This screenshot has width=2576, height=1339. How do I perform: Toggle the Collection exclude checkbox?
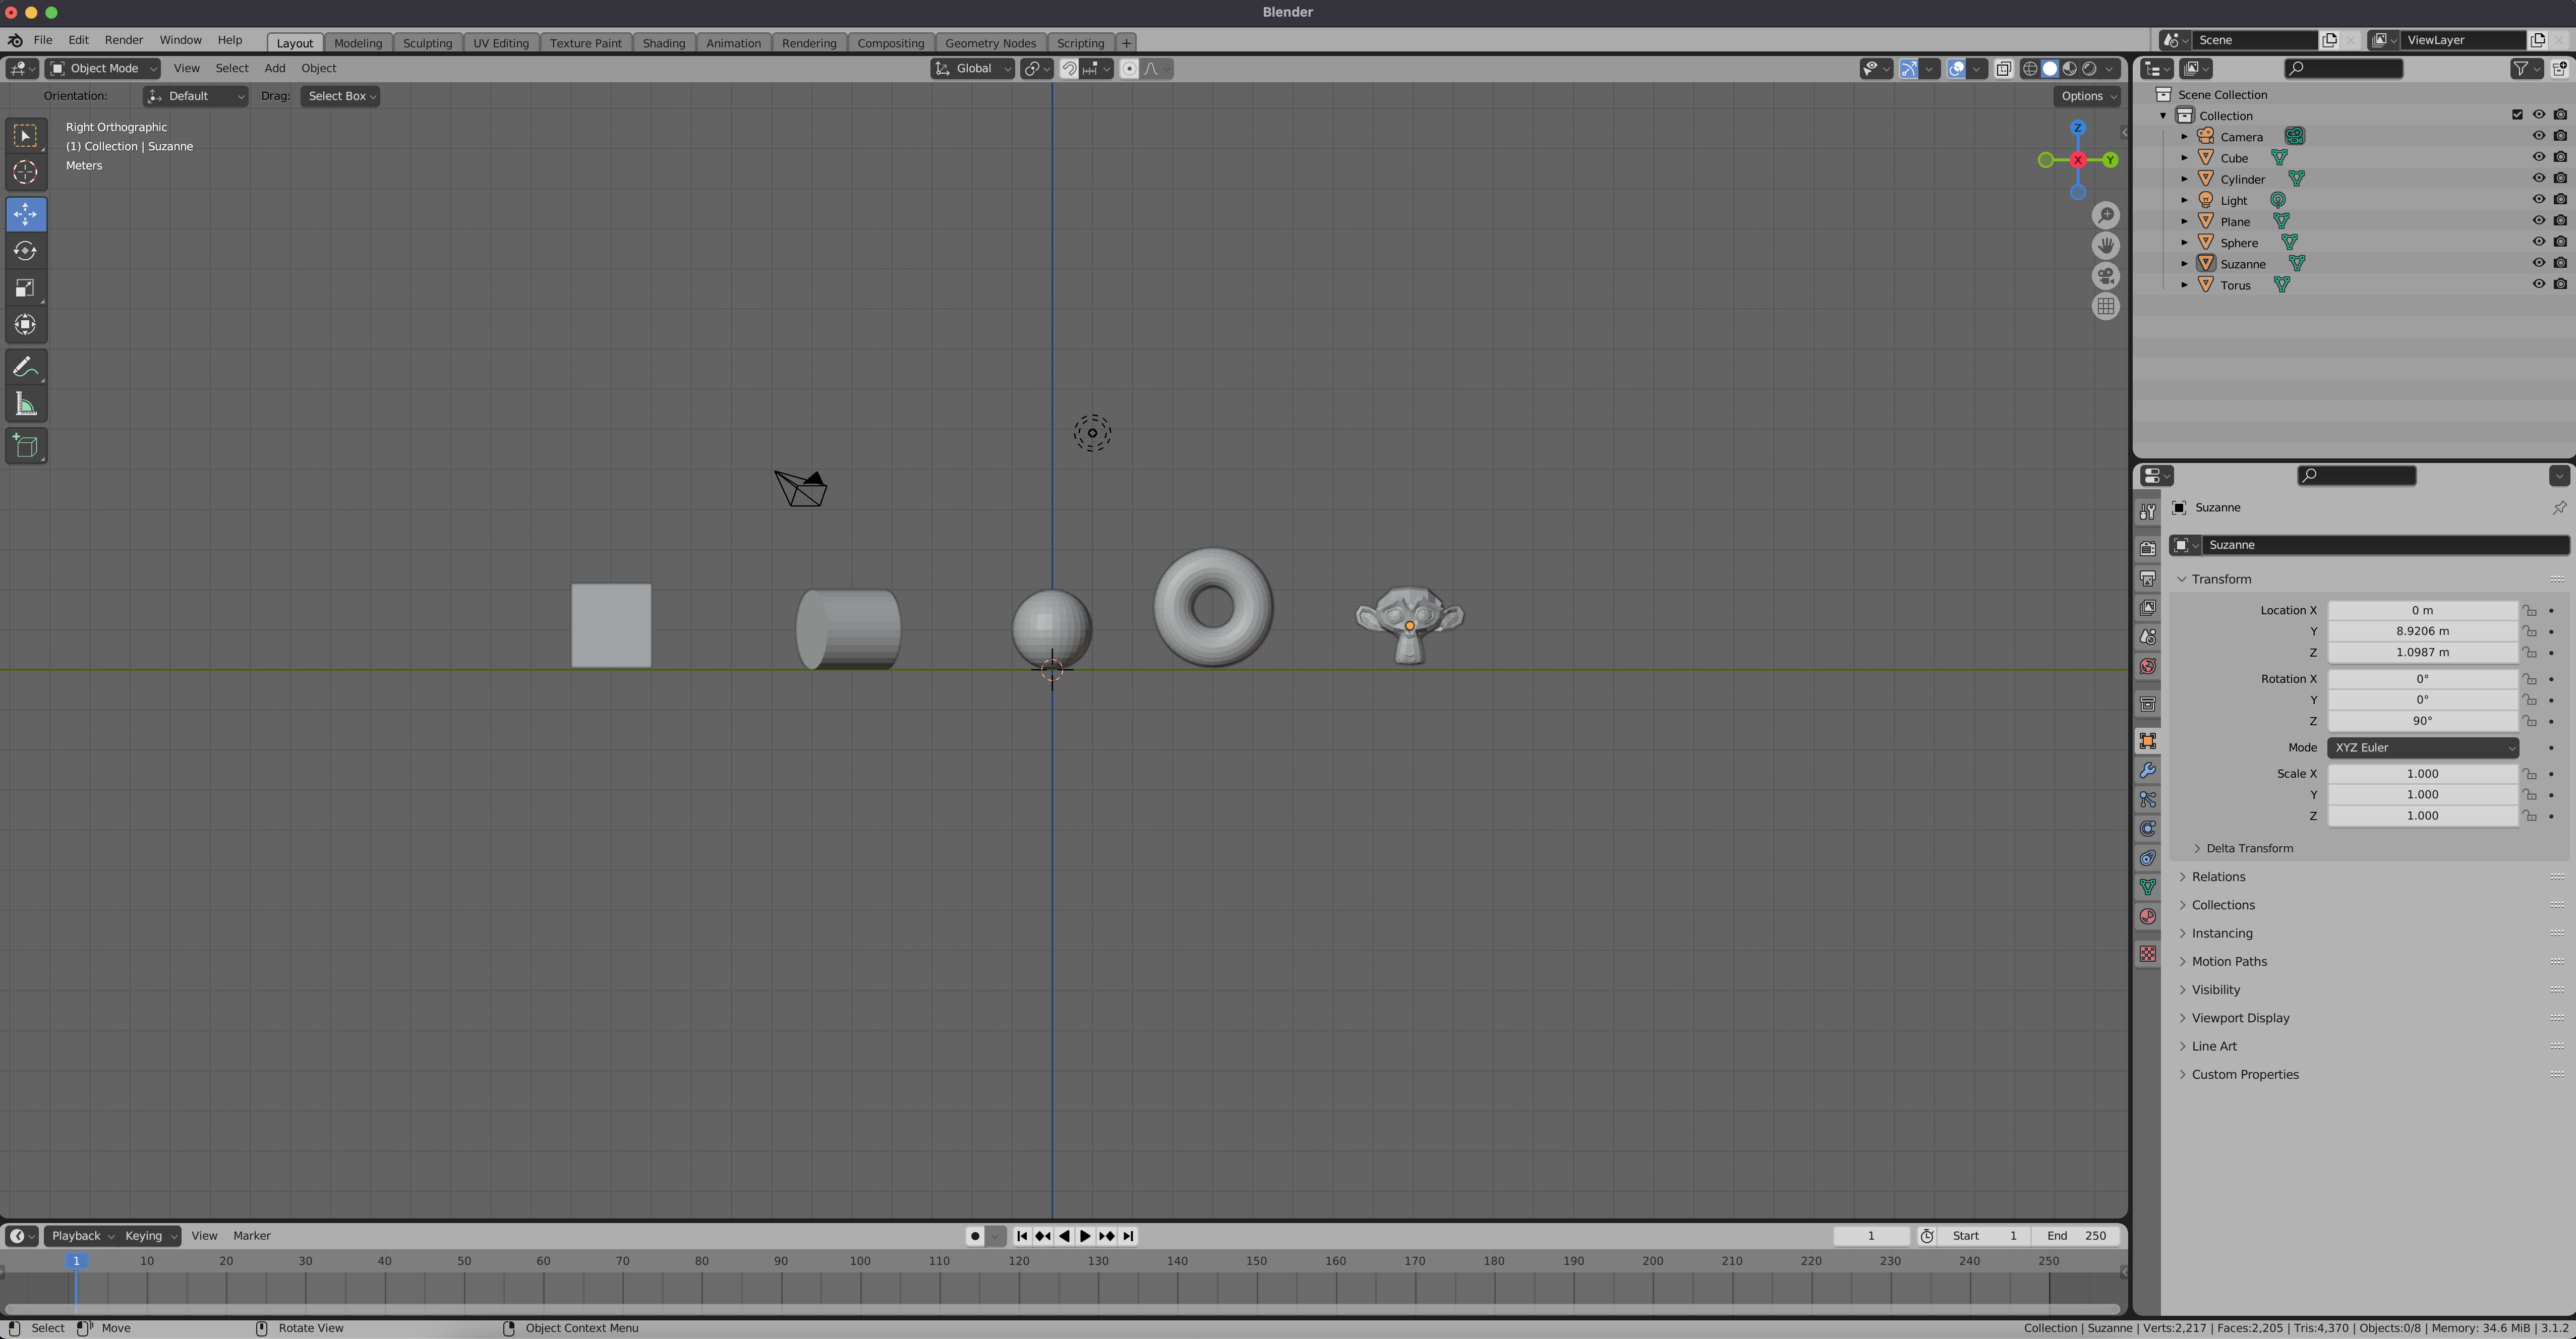point(2517,115)
